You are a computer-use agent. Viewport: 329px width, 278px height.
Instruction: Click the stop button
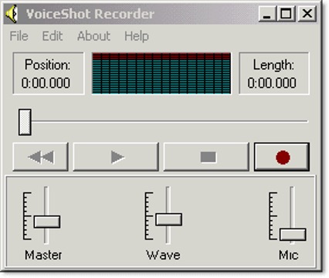[206, 157]
